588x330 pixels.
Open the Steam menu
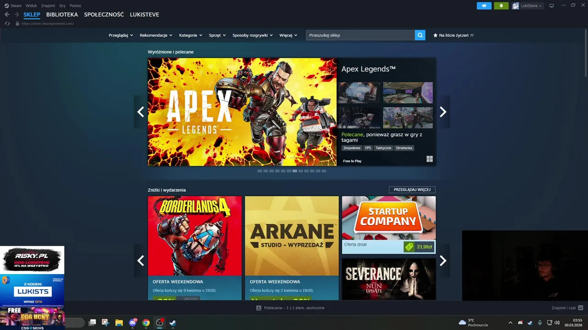coord(16,5)
